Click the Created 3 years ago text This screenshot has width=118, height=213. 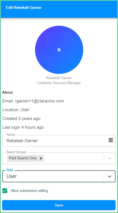pos(21,119)
